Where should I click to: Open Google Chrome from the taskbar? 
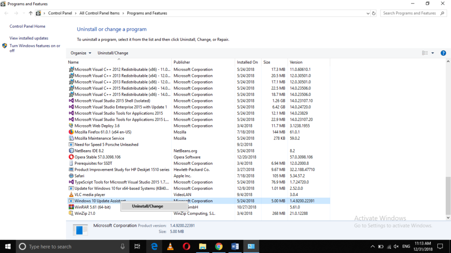tap(218, 246)
